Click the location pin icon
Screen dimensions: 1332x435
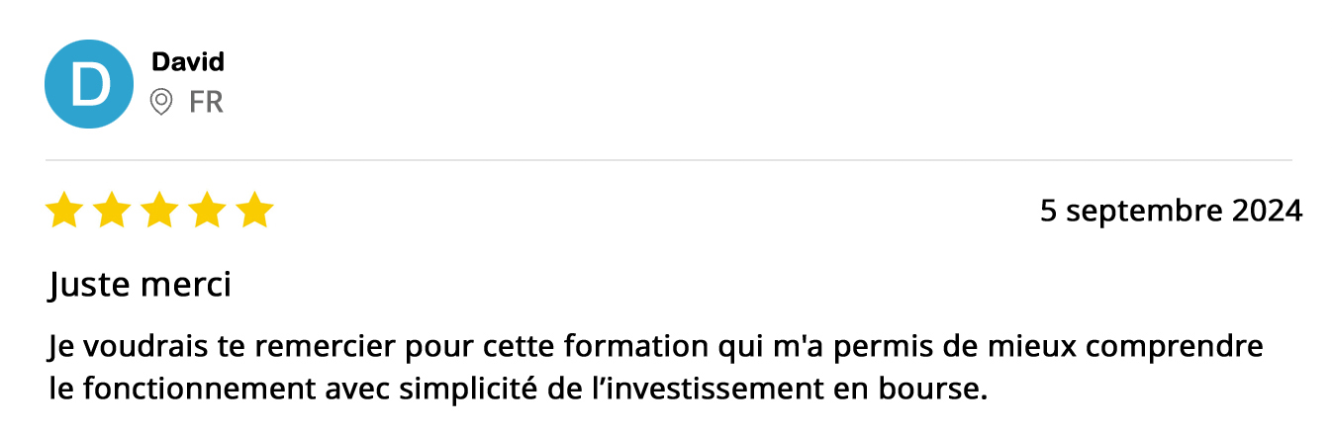pyautogui.click(x=161, y=102)
